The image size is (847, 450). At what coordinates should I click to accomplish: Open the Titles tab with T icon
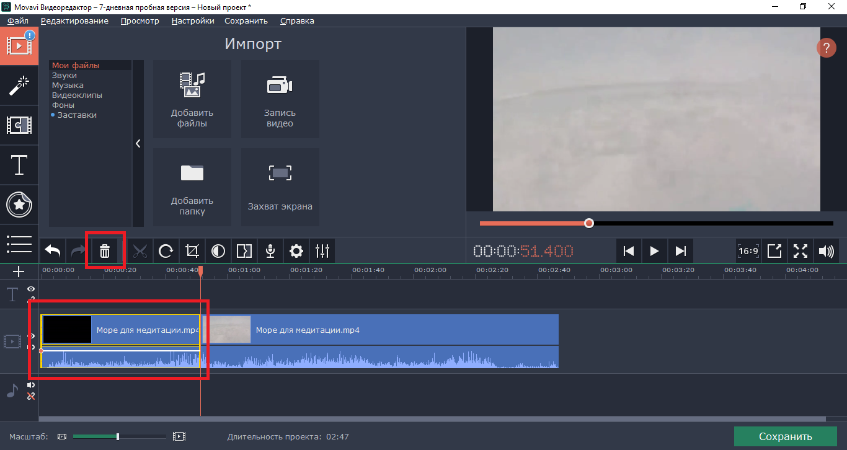[x=19, y=165]
